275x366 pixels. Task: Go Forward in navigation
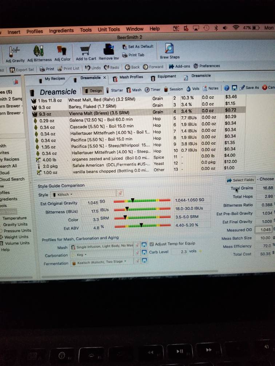click(x=153, y=67)
